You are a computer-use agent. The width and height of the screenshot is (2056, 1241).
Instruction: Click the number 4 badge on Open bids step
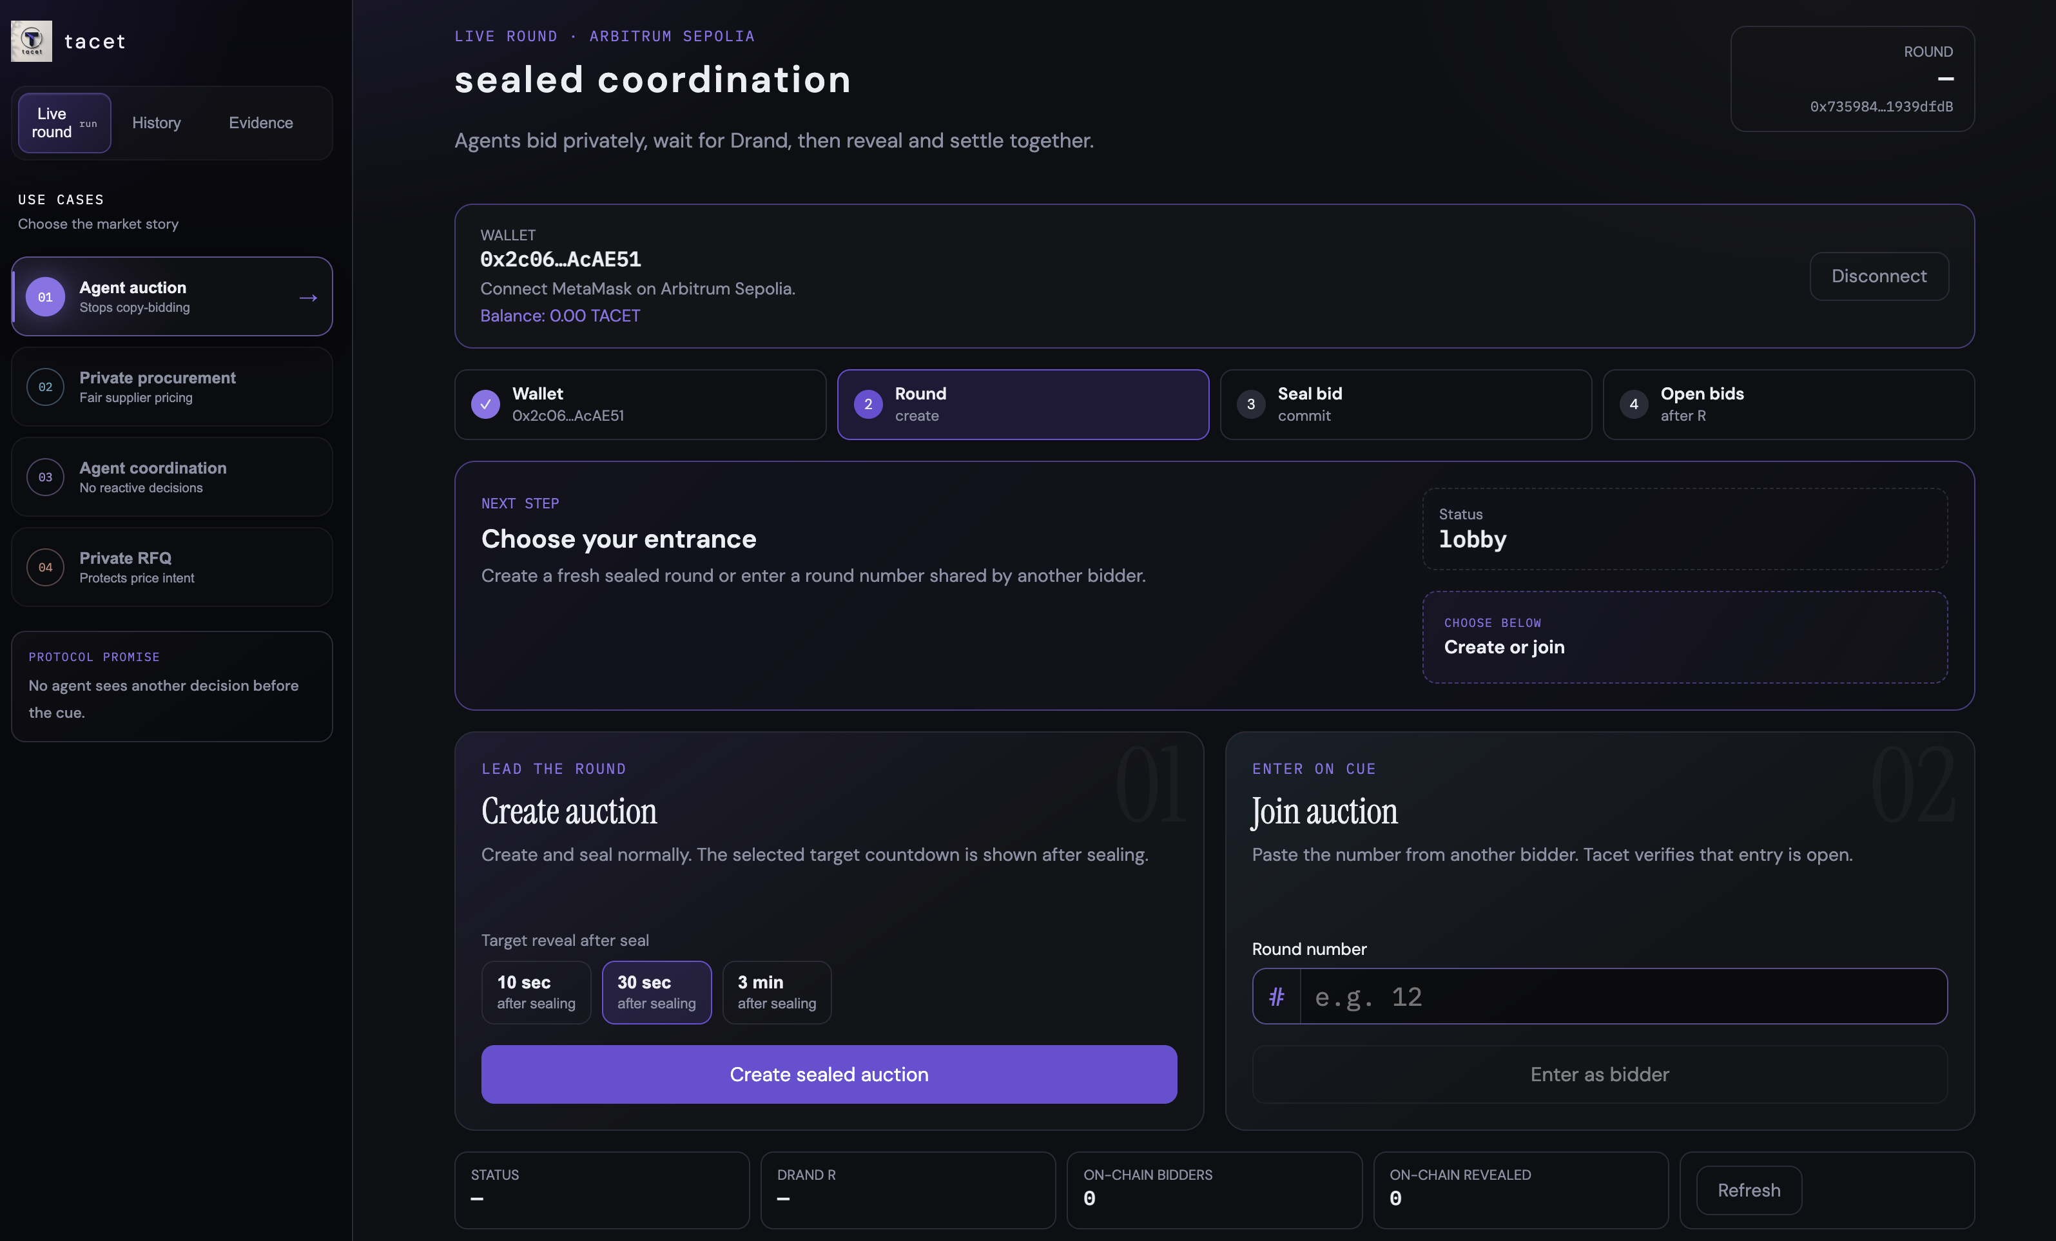tap(1634, 405)
